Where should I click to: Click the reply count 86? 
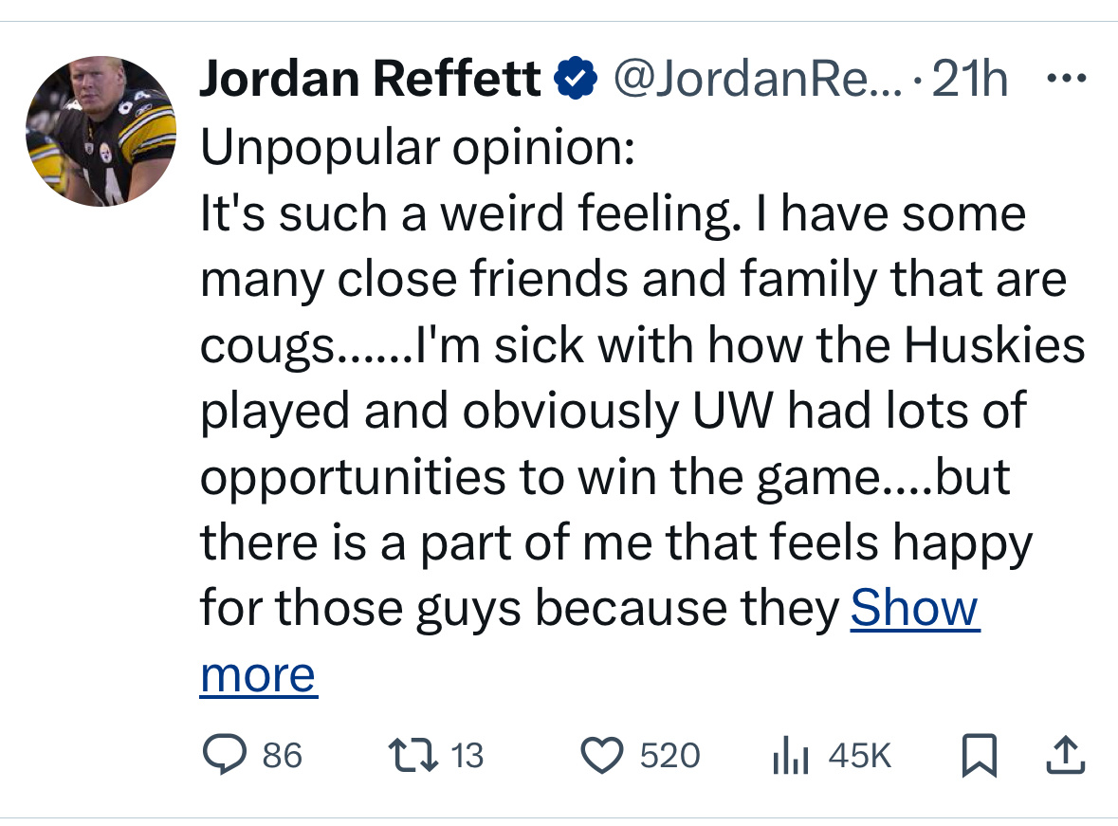[x=282, y=755]
